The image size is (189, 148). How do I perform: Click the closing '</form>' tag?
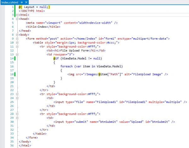click(x=32, y=138)
